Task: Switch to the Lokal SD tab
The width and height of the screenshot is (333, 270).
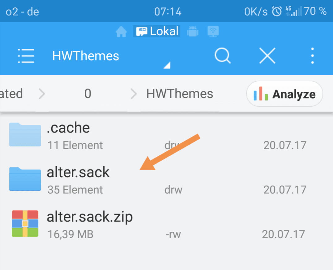Action: tap(157, 31)
